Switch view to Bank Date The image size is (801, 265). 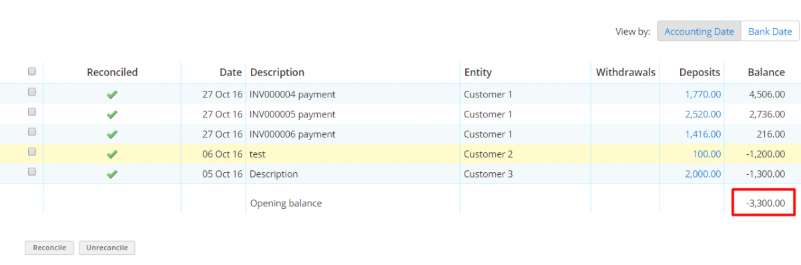click(x=770, y=31)
